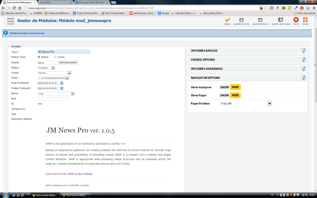Open the Federación Bizkaina bookmark

coord(58,13)
